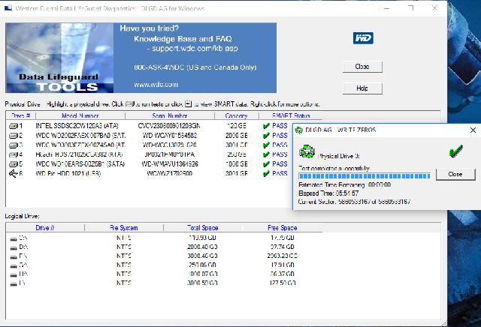Image resolution: width=481 pixels, height=327 pixels.
Task: Click the 120 GB capacity cell
Action: tap(236, 126)
